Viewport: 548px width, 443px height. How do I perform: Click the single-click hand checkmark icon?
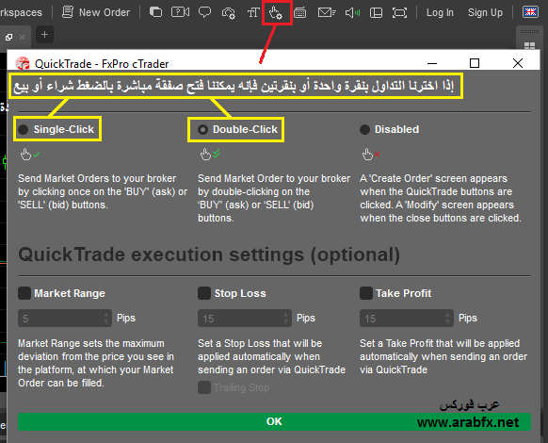click(x=30, y=154)
